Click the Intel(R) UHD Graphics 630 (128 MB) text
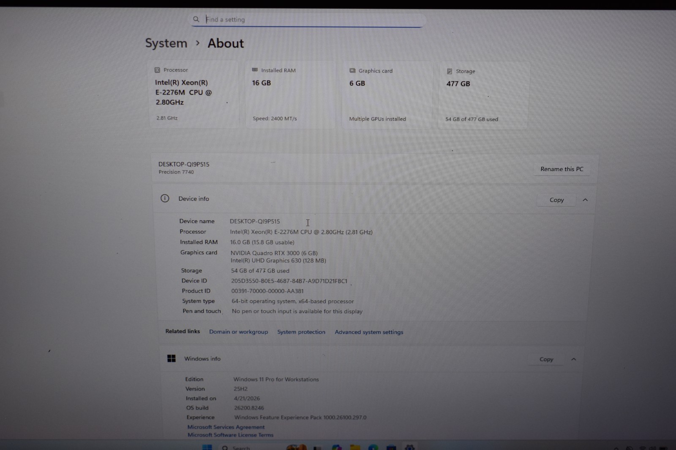 click(x=278, y=261)
